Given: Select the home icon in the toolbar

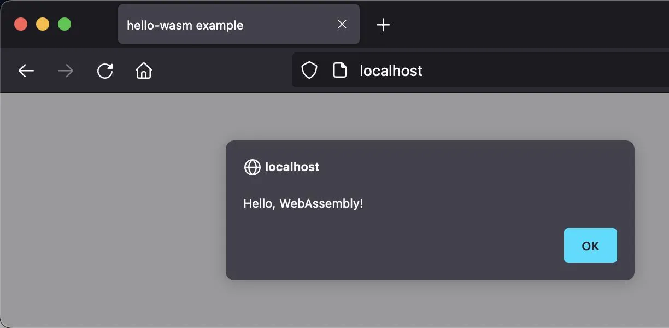Looking at the screenshot, I should pos(143,71).
